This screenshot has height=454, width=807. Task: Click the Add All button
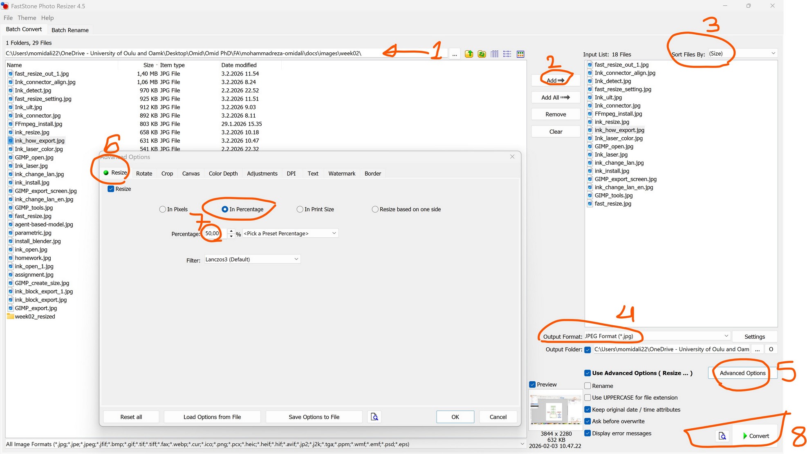click(x=556, y=97)
